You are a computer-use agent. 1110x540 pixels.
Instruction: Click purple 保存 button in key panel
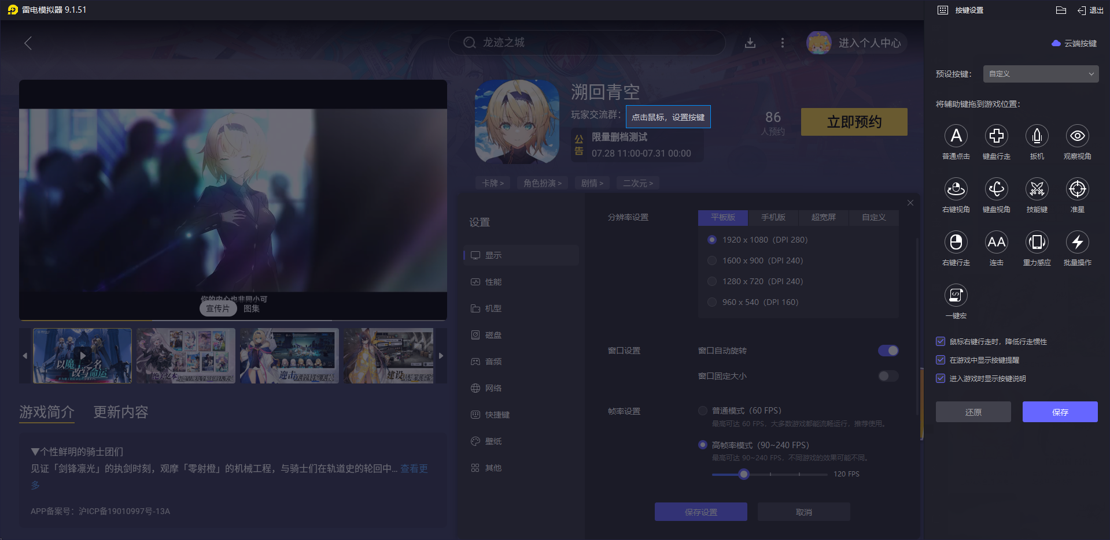tap(1060, 412)
